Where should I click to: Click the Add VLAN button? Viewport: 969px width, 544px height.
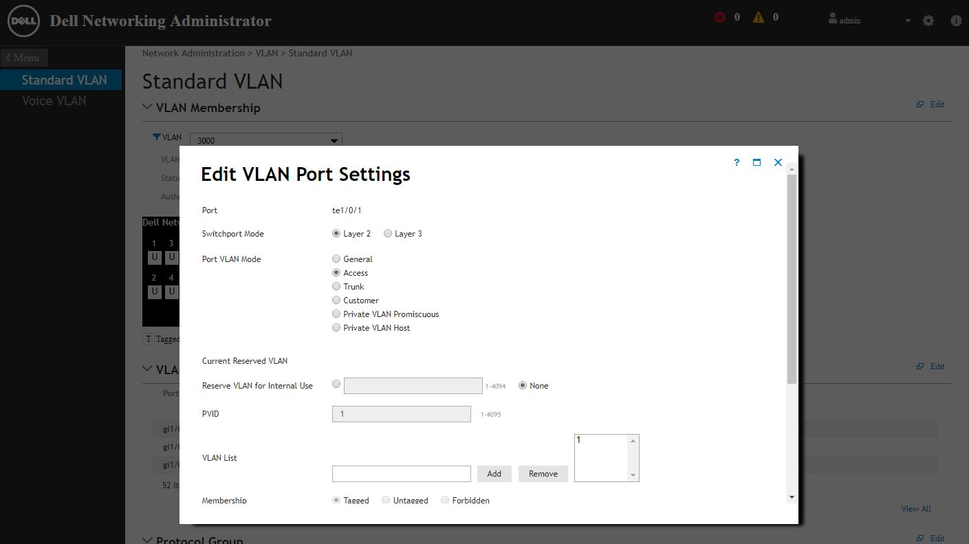click(x=494, y=474)
